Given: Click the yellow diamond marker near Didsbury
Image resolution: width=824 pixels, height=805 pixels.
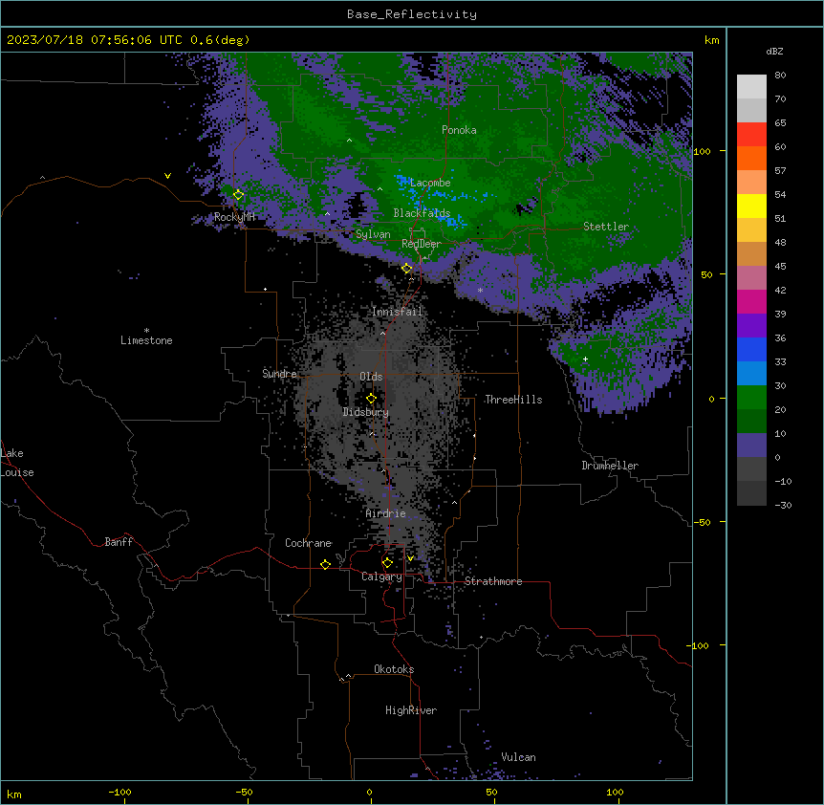Looking at the screenshot, I should (x=371, y=399).
